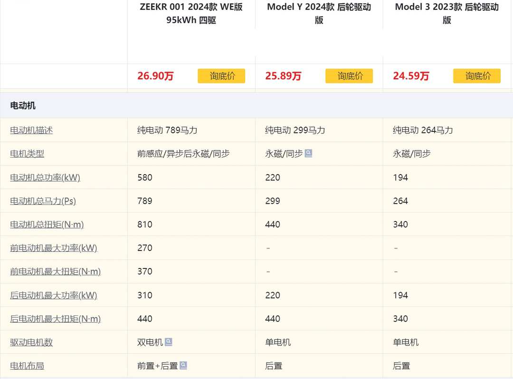This screenshot has width=513, height=379.
Task: Click 340 in the 后电动机最大扭矩 row
Action: 400,319
